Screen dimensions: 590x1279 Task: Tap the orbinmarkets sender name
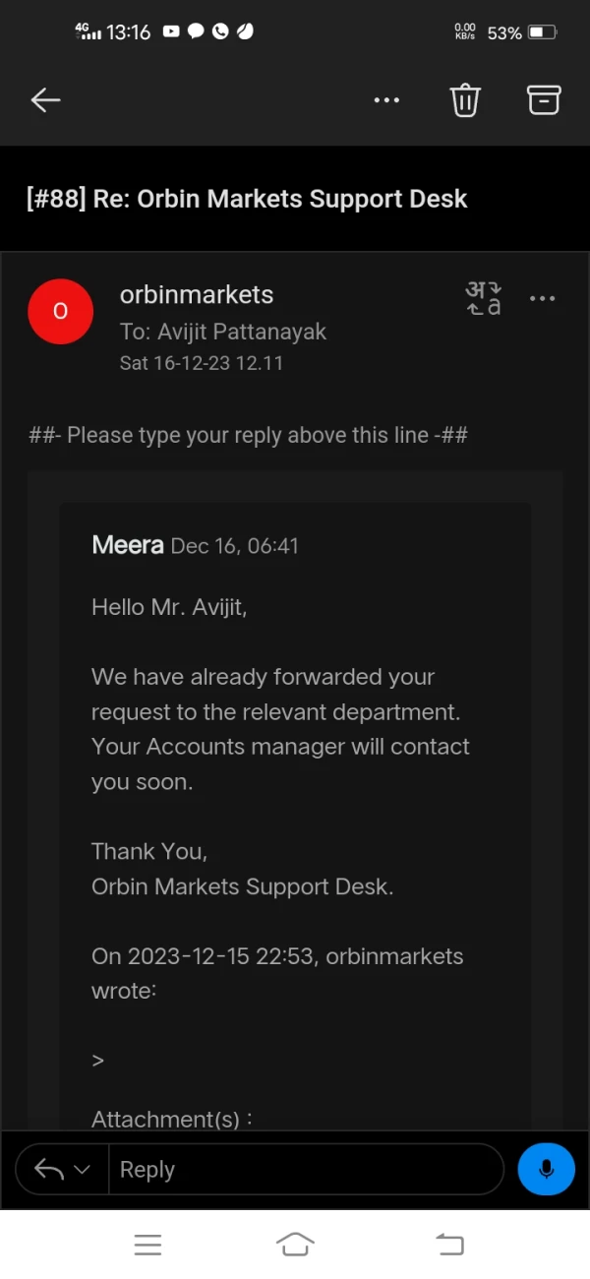pyautogui.click(x=197, y=294)
